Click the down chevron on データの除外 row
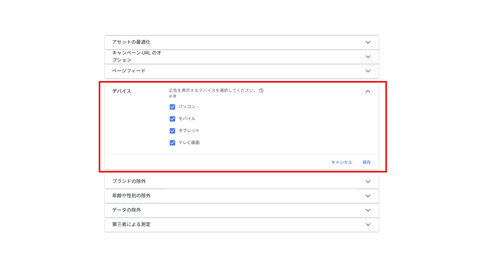This screenshot has width=483, height=271. pos(368,210)
